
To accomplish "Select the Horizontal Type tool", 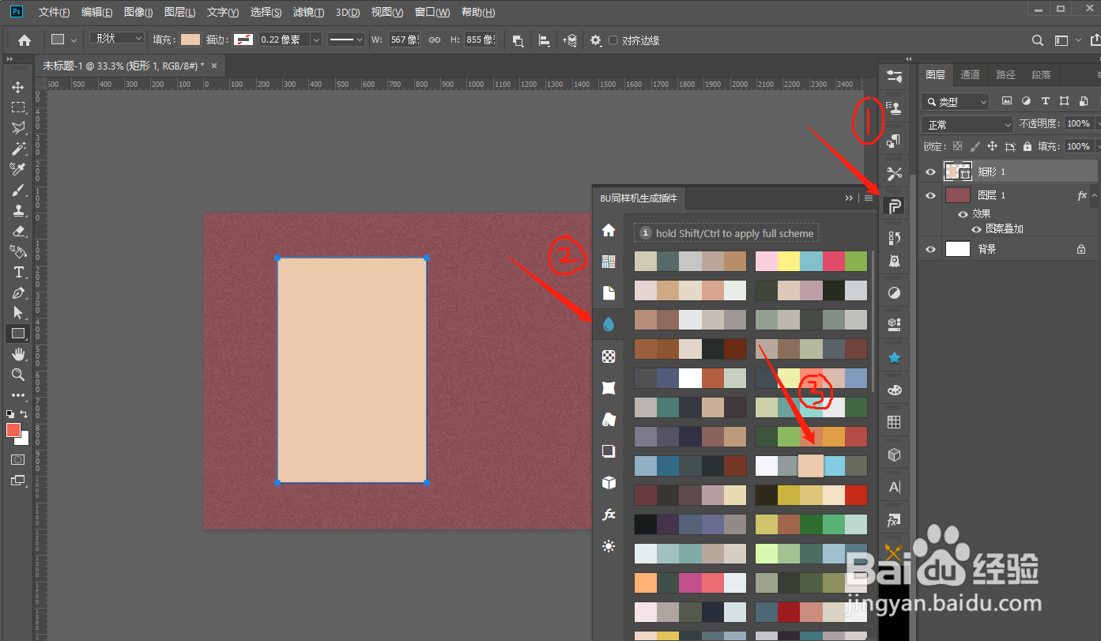I will click(x=17, y=272).
